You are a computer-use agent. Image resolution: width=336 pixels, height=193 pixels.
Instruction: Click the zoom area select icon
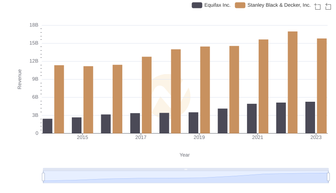point(318,6)
